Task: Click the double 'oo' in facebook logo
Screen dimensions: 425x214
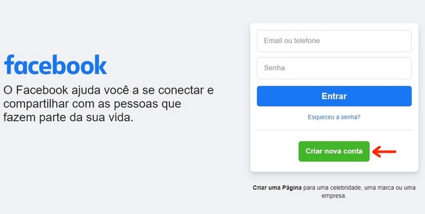Action: pyautogui.click(x=78, y=66)
